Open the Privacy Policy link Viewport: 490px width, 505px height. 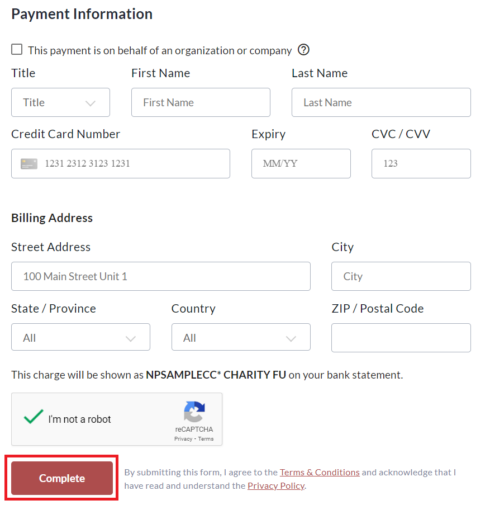click(276, 485)
